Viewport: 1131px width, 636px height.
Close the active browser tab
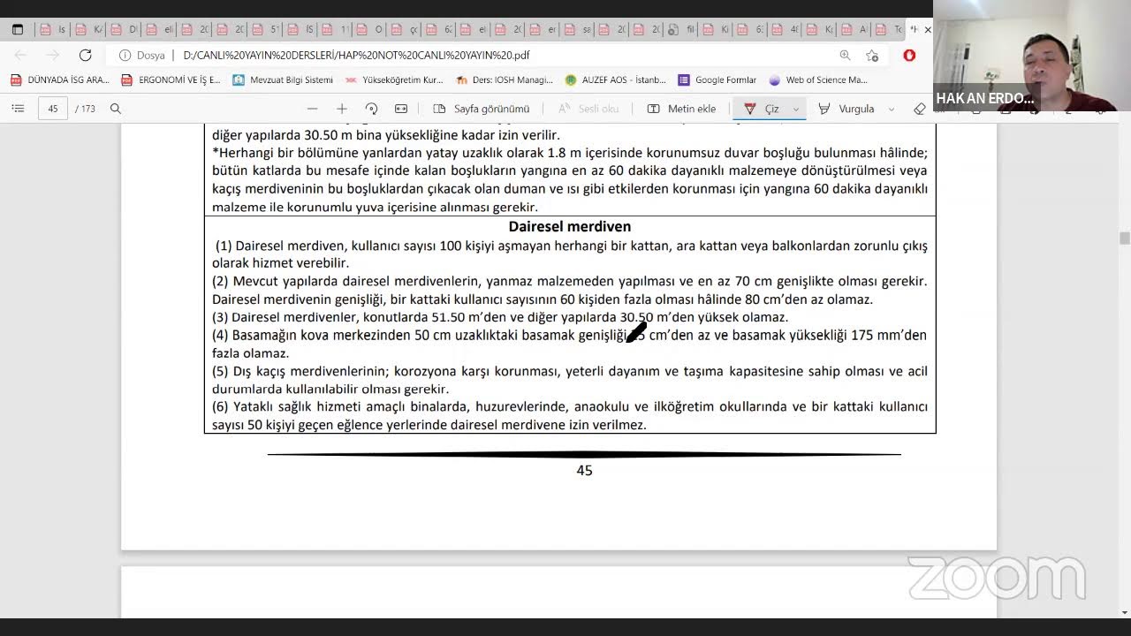[x=927, y=29]
